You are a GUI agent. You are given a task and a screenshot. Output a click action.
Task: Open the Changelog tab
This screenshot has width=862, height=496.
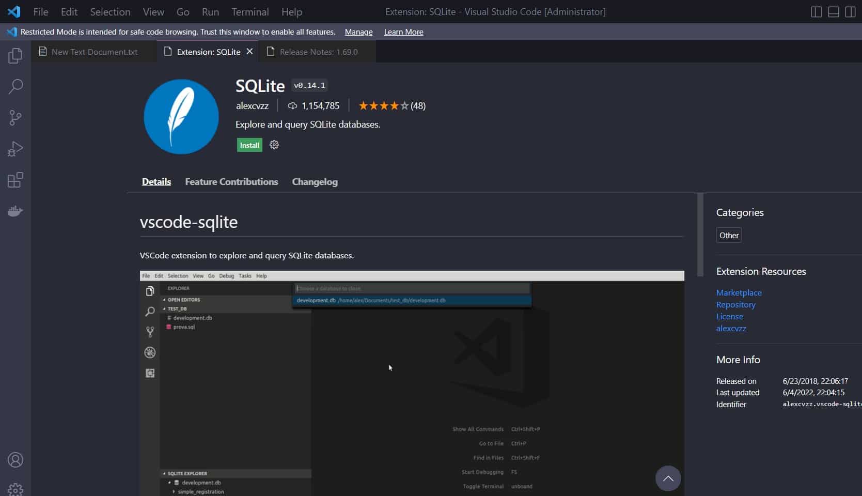[315, 182]
